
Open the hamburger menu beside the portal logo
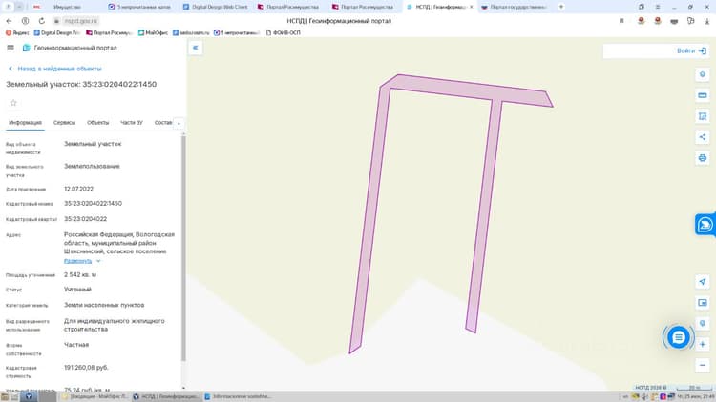11,48
